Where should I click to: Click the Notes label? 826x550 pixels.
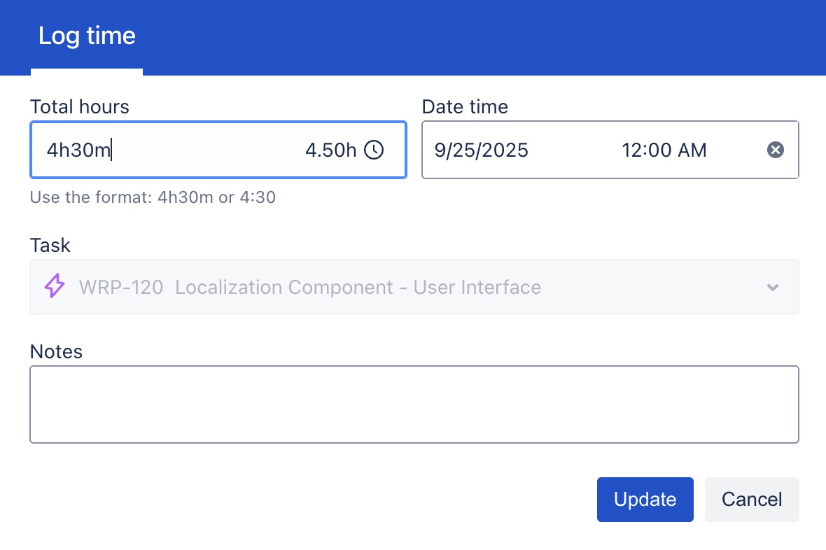[56, 351]
